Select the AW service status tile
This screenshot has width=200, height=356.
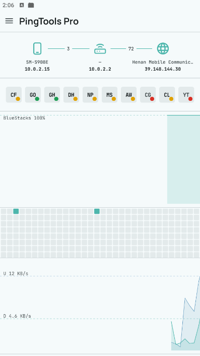point(129,95)
